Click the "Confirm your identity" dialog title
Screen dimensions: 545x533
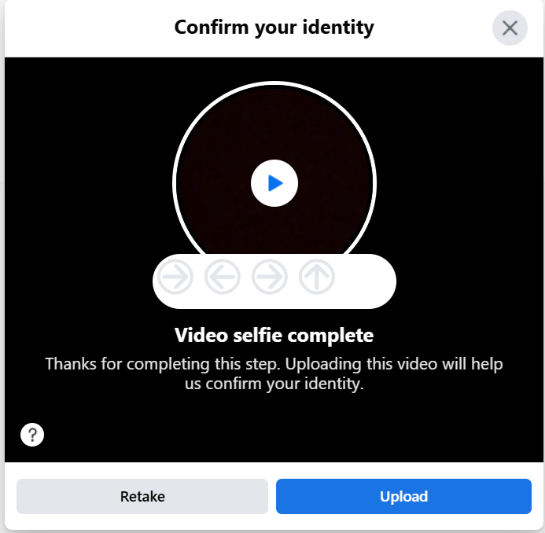coord(274,28)
